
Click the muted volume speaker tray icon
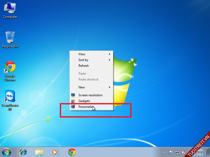(184, 152)
